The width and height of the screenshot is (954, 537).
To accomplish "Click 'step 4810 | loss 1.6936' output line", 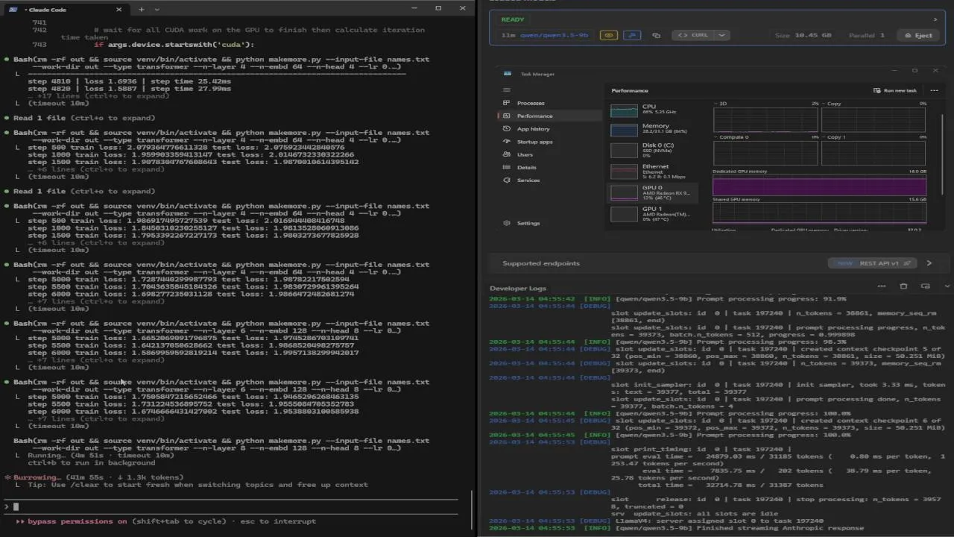I will tap(130, 81).
